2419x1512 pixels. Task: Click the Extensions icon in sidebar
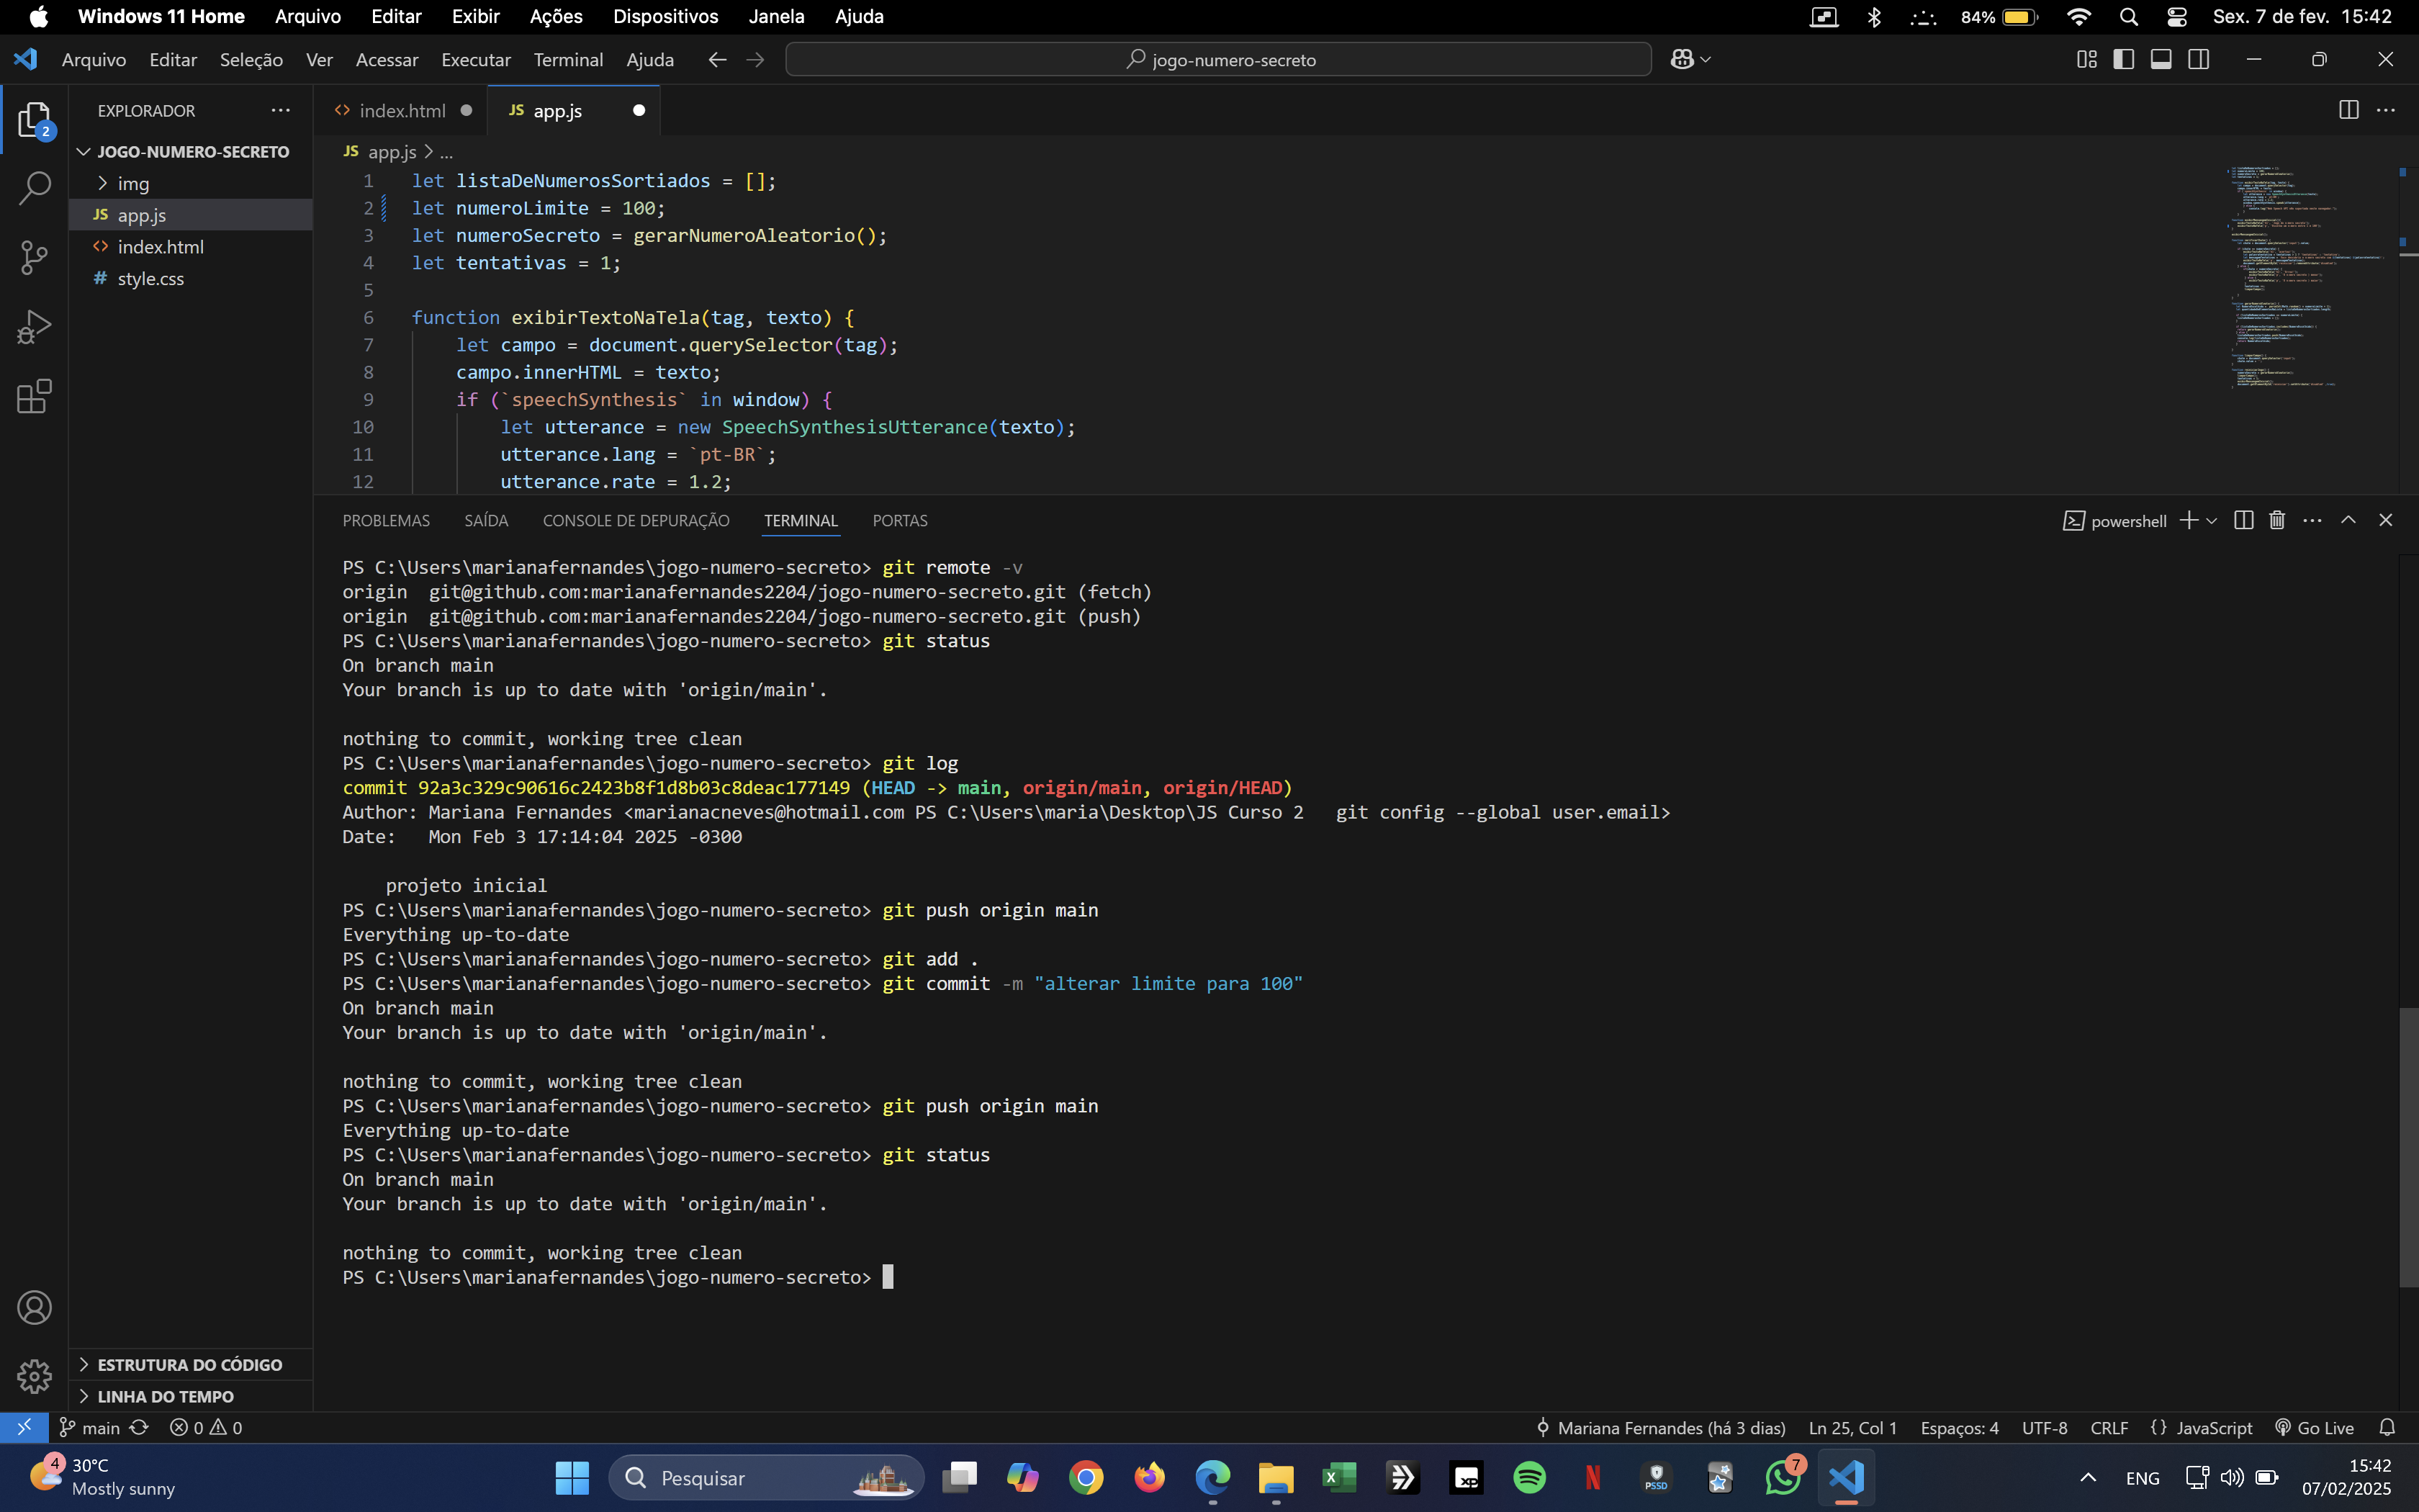click(35, 399)
